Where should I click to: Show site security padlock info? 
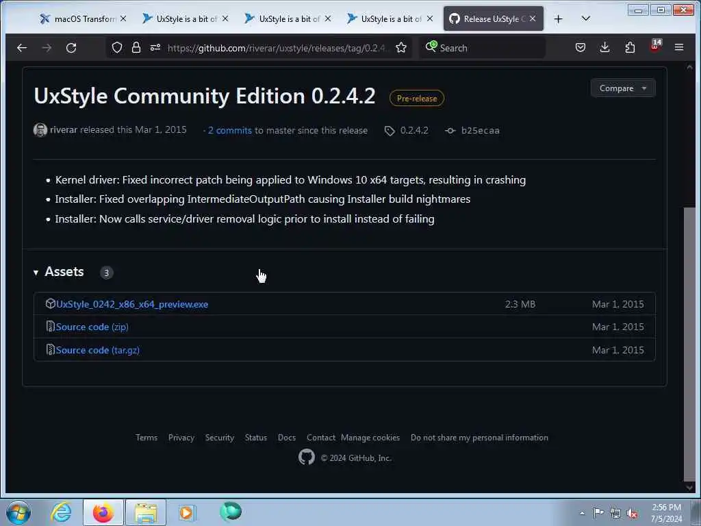tap(136, 47)
